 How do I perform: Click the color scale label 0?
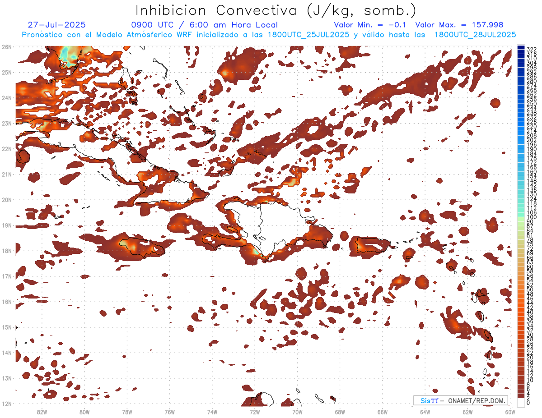point(528,403)
